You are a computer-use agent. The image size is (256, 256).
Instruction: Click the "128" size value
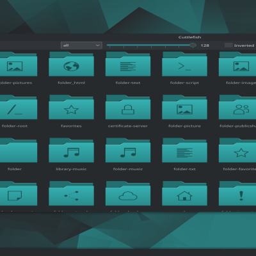[205, 45]
